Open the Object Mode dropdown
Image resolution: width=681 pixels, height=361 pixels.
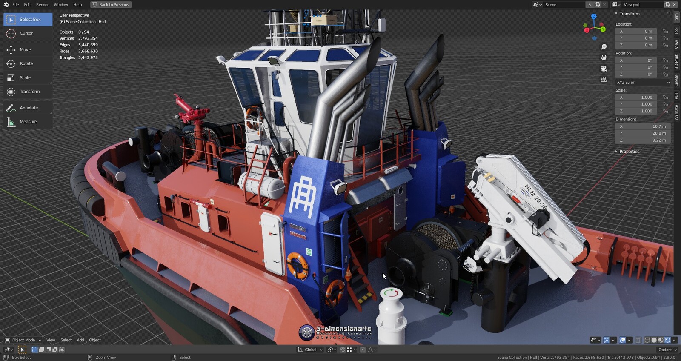click(x=23, y=340)
